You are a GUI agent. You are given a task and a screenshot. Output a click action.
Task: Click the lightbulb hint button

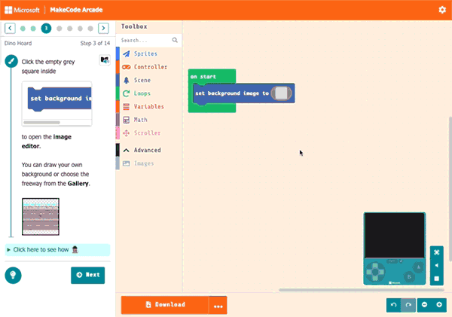tap(13, 276)
